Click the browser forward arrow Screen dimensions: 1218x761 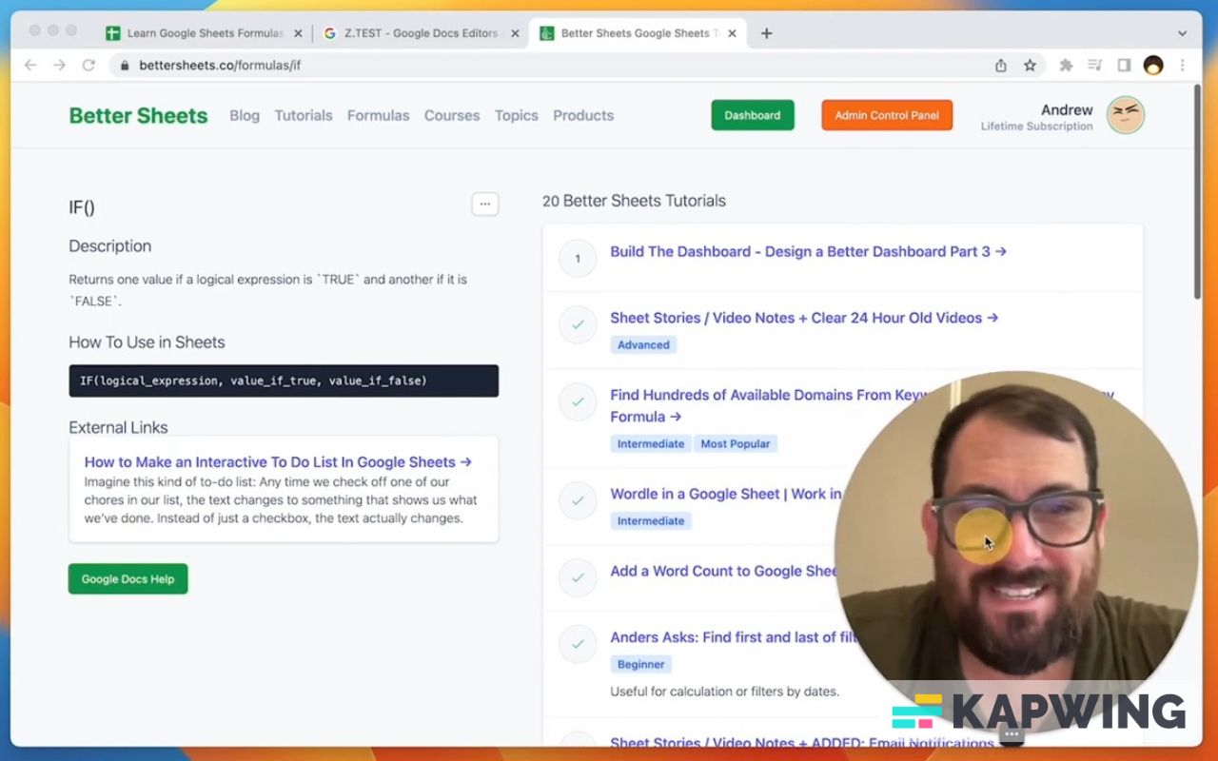pos(59,66)
